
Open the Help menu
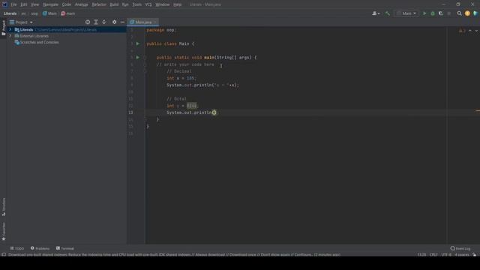(178, 4)
